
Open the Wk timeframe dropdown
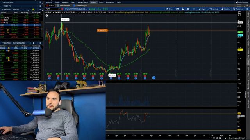tap(194, 9)
